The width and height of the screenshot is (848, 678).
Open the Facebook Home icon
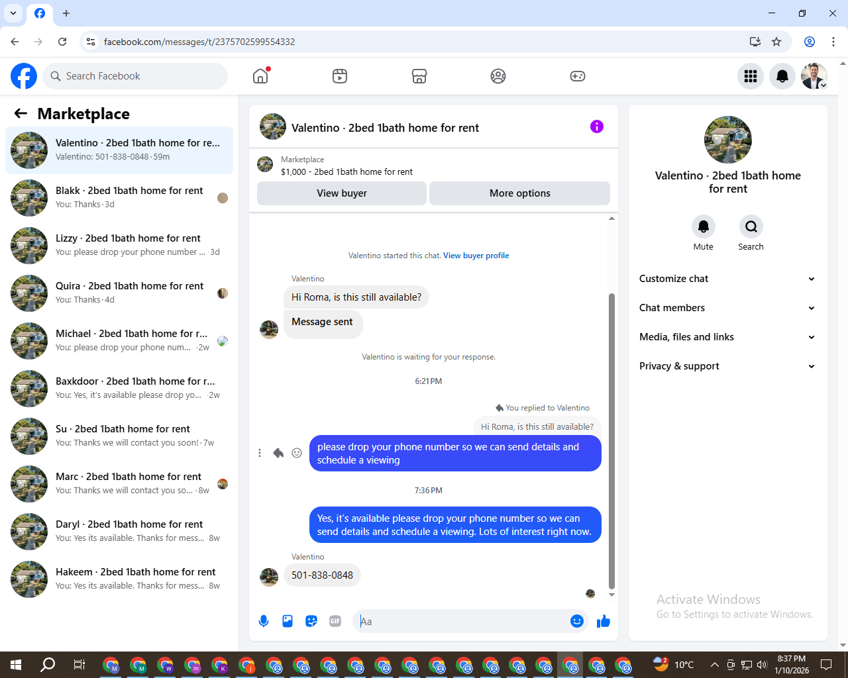260,76
